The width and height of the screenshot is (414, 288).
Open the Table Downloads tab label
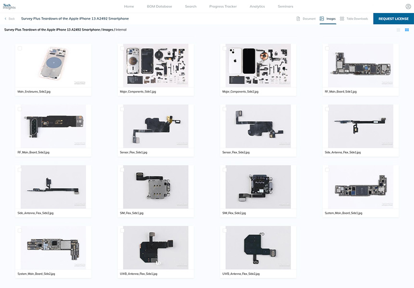click(357, 19)
